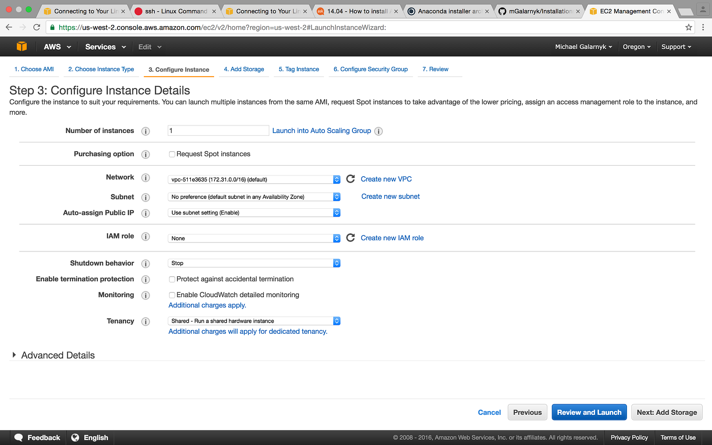Open the Subnet dropdown

[x=254, y=197]
